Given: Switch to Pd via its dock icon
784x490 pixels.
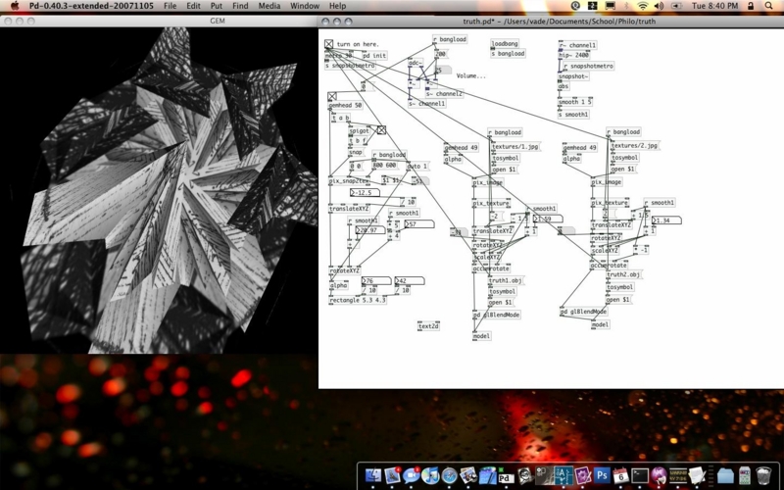Looking at the screenshot, I should pos(506,475).
